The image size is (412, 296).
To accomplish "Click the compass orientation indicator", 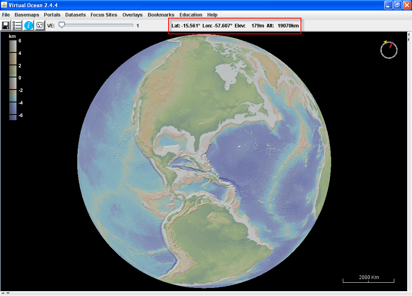I will (389, 49).
